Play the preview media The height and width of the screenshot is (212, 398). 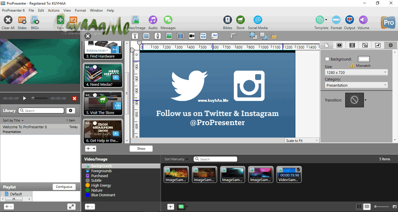25,98
